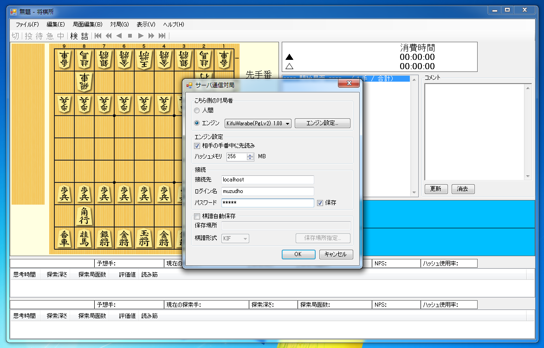Image resolution: width=544 pixels, height=348 pixels.
Task: Click the 急 (move now) toolbar button
Action: pyautogui.click(x=50, y=36)
